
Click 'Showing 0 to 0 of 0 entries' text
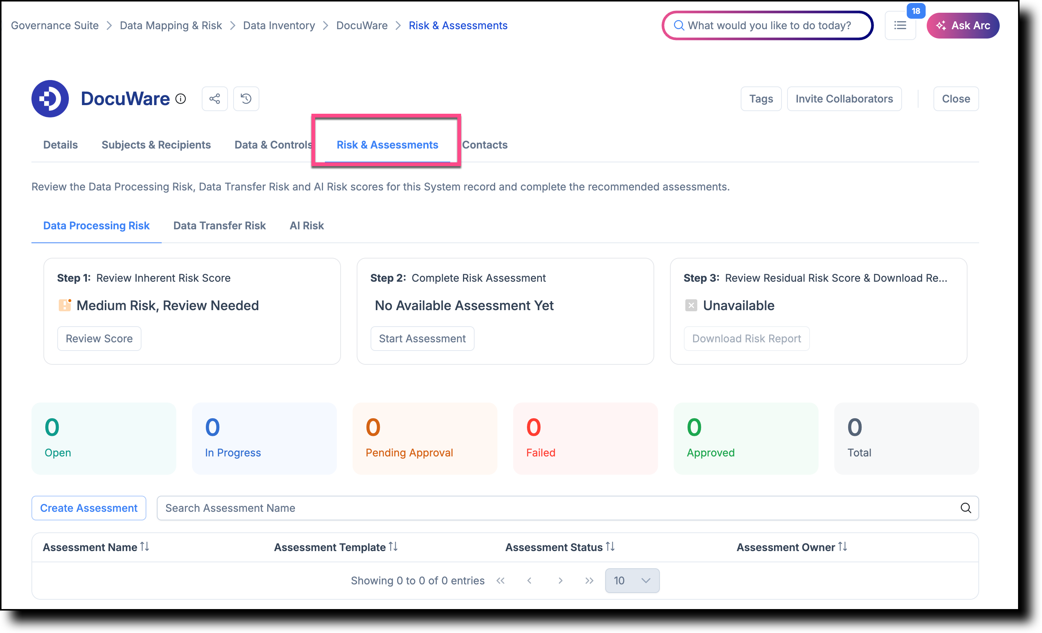[x=418, y=581]
